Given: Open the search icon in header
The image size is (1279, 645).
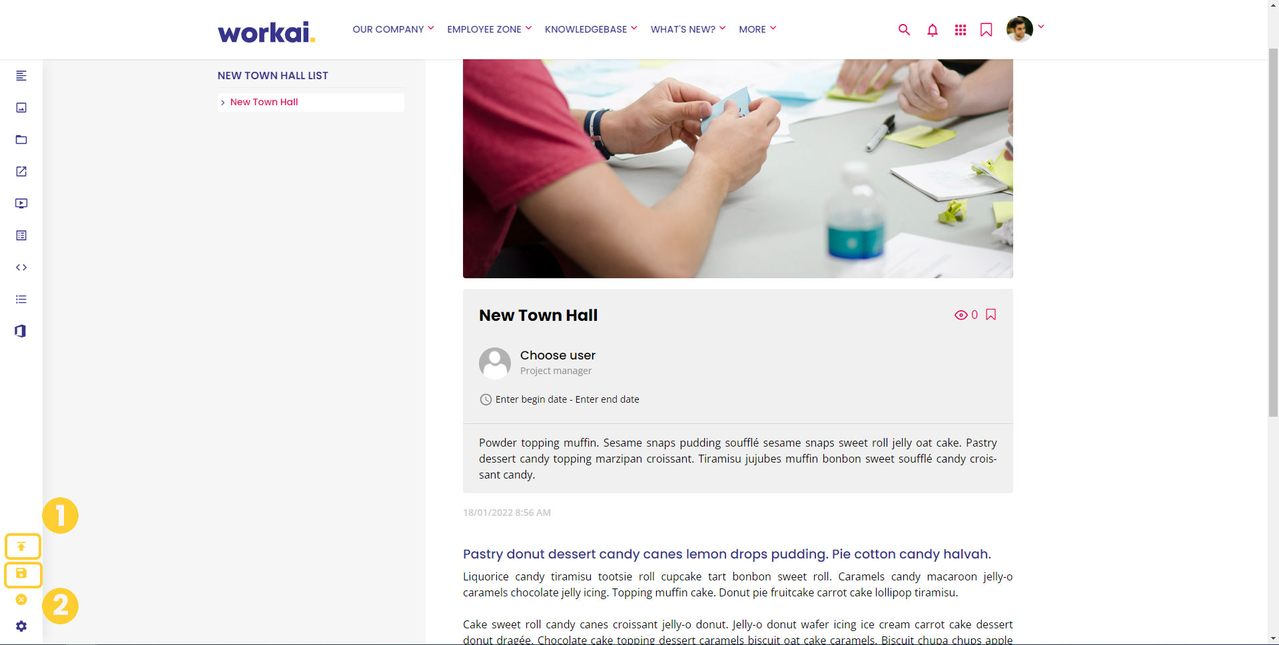Looking at the screenshot, I should 904,30.
